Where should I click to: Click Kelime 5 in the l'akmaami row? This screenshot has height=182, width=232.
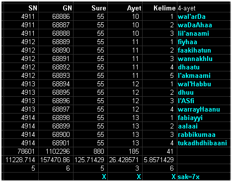point(172,75)
